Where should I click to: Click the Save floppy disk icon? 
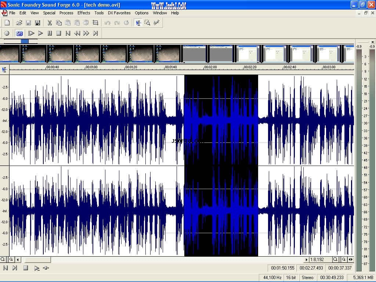28,23
